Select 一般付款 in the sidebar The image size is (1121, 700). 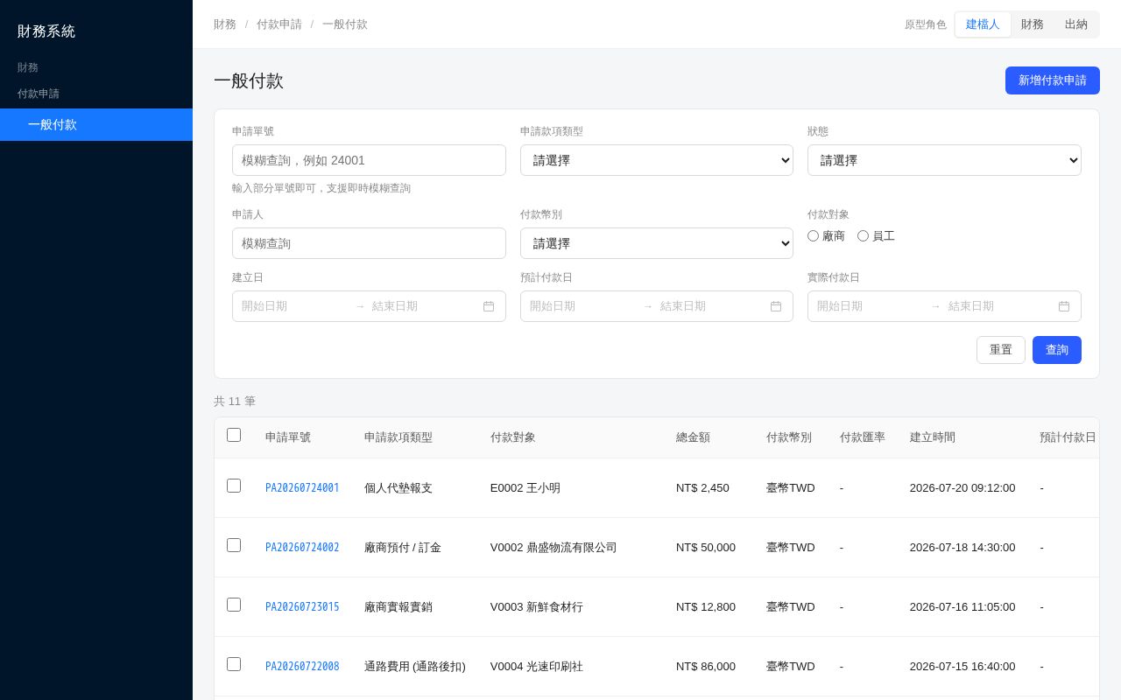(96, 124)
